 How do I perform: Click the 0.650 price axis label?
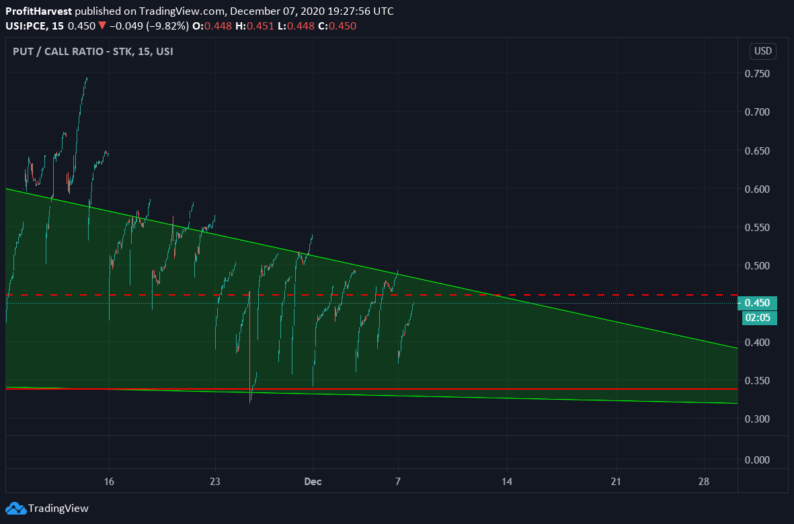[757, 150]
